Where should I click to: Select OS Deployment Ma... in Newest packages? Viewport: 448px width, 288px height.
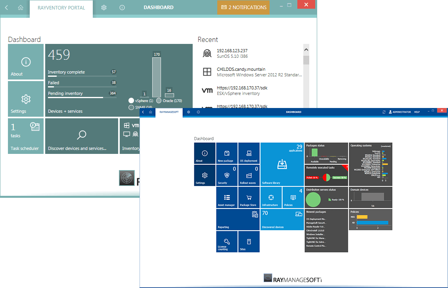316,219
